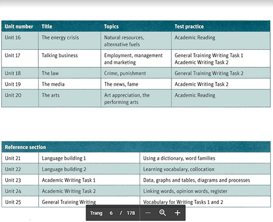Click the 'Trang' page label
273x222 pixels.
(x=96, y=213)
